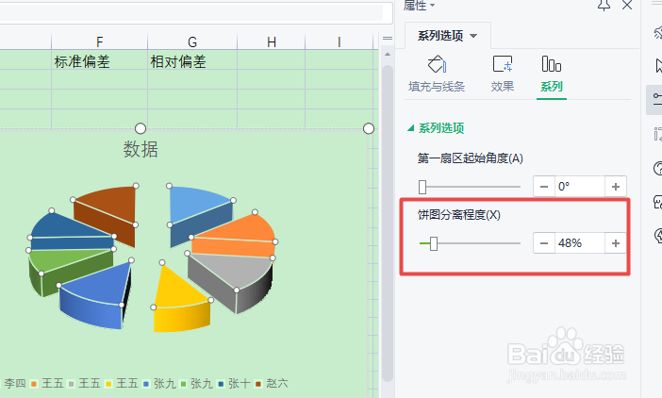Click the chart top-right resize handle

click(369, 128)
